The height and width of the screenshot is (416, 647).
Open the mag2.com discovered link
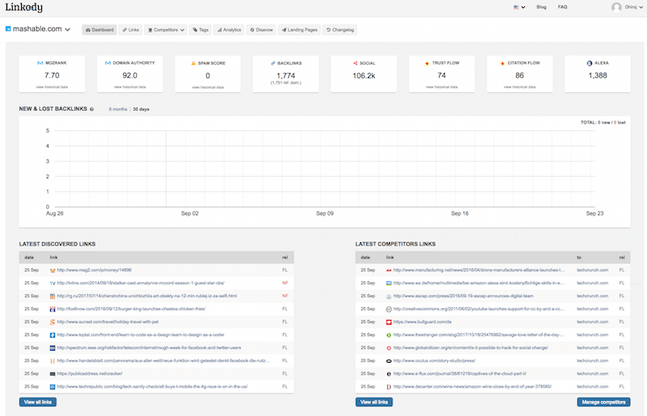[x=95, y=270]
